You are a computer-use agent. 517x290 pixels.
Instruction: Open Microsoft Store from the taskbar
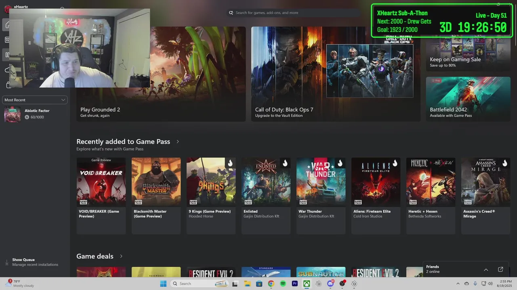259,284
